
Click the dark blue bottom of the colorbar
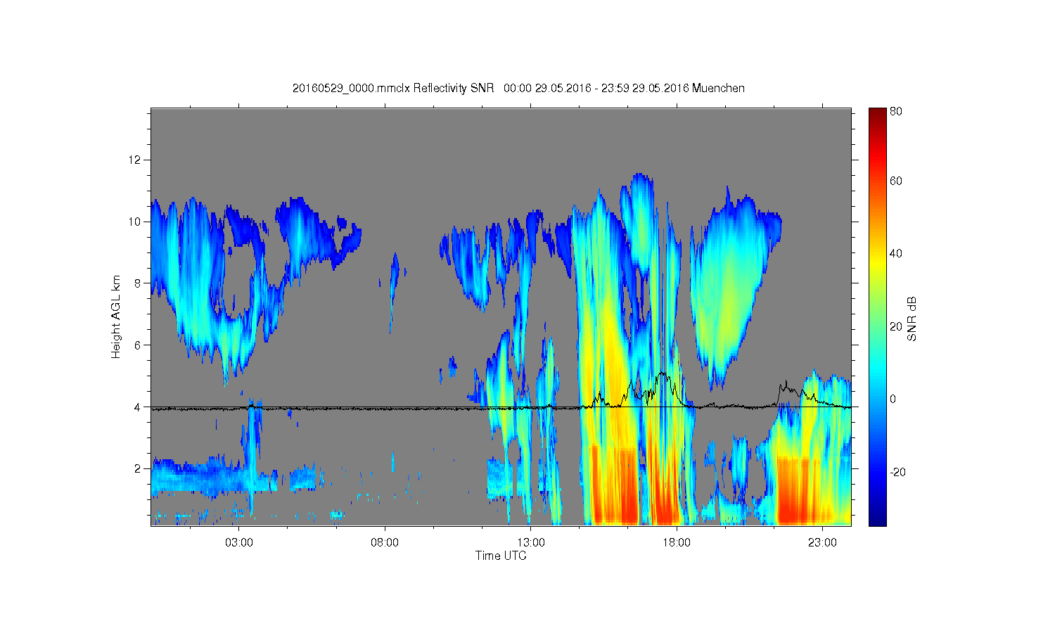pyautogui.click(x=877, y=518)
